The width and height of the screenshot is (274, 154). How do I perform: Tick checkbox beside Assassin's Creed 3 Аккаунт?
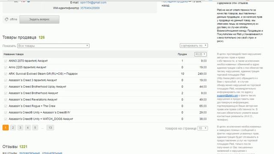[x=6, y=80]
